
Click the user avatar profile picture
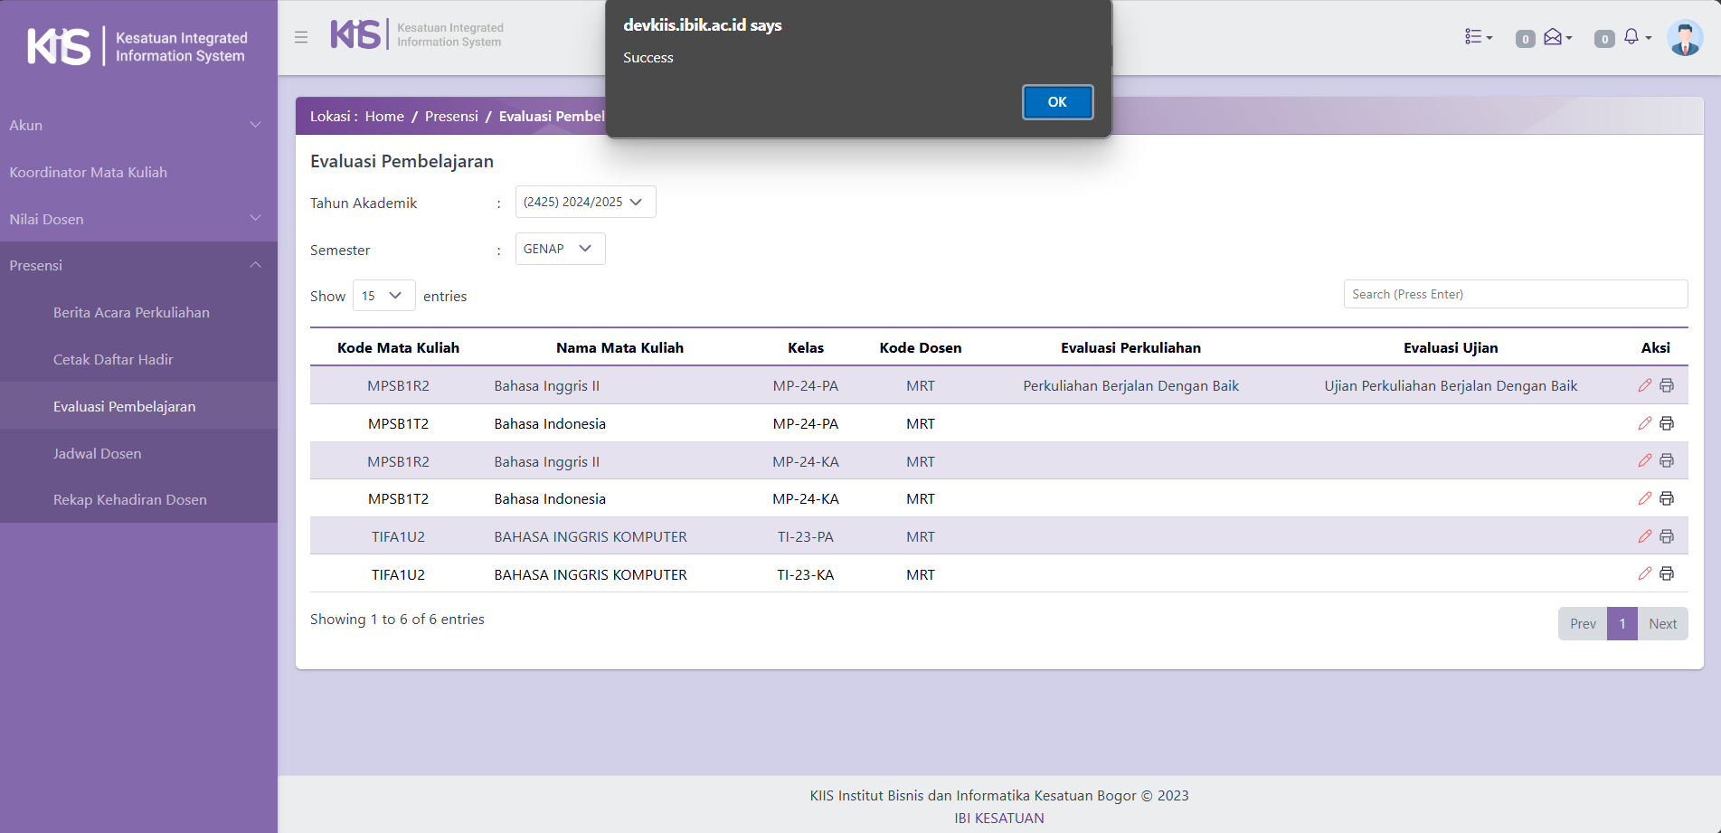point(1684,38)
